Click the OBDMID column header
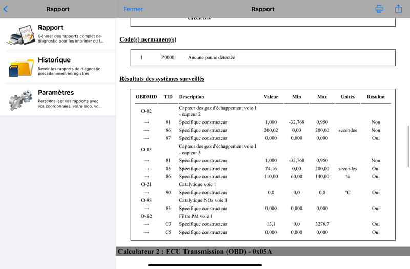 click(x=147, y=97)
